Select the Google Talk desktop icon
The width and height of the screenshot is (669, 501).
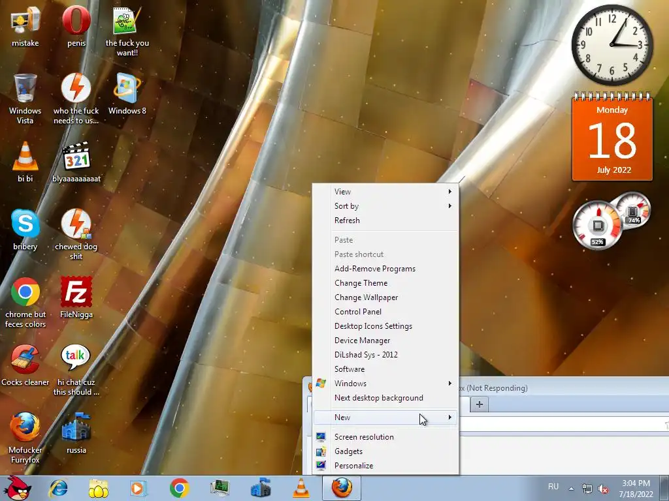pos(76,370)
